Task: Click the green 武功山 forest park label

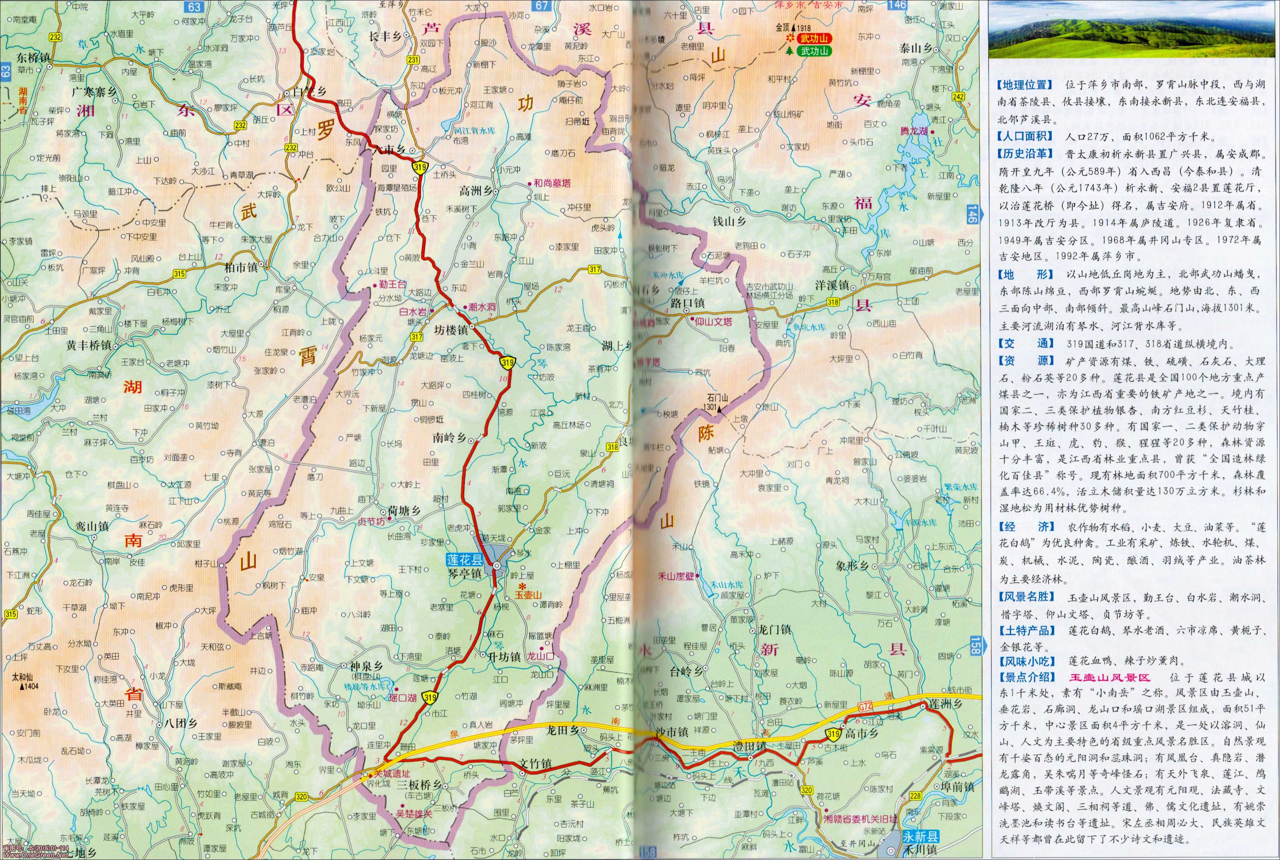Action: [815, 51]
